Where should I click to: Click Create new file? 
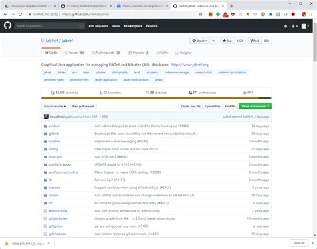click(191, 106)
